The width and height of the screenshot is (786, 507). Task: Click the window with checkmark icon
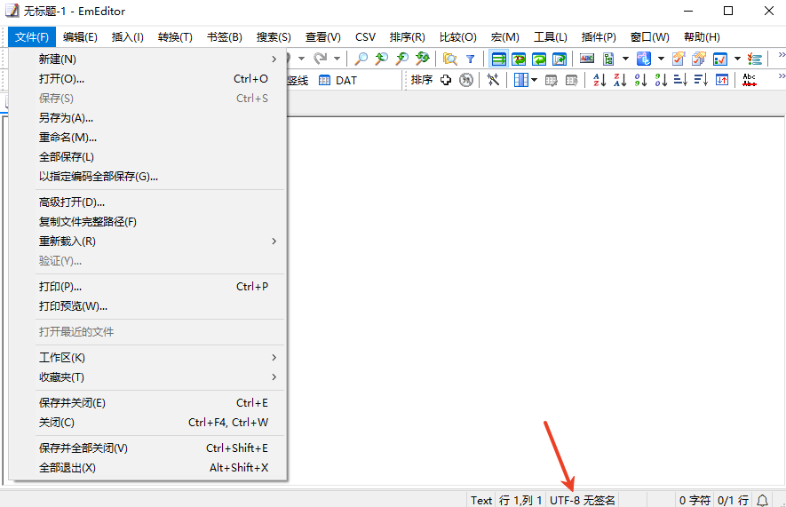click(x=719, y=59)
